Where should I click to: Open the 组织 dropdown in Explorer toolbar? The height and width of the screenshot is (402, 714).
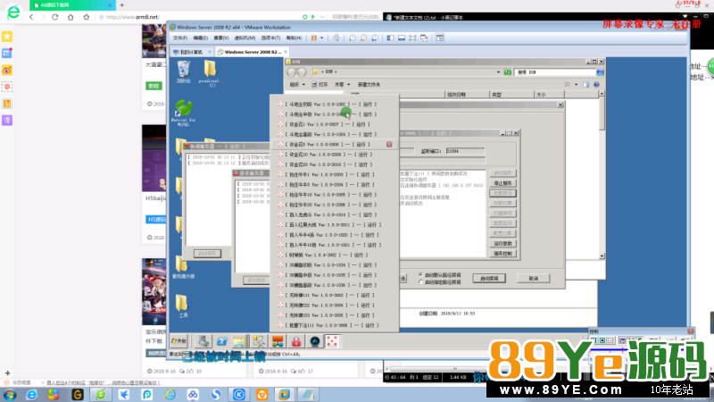[297, 84]
